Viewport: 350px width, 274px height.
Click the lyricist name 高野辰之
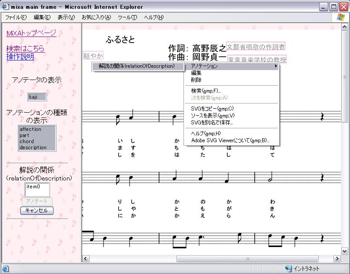tap(209, 48)
